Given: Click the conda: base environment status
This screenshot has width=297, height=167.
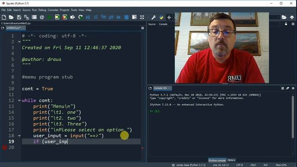Looking at the screenshot, I should (x=189, y=165).
